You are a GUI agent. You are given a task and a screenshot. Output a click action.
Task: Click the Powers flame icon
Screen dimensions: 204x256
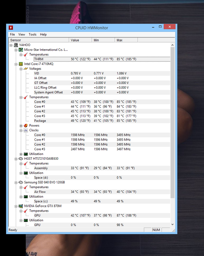(x=26, y=126)
